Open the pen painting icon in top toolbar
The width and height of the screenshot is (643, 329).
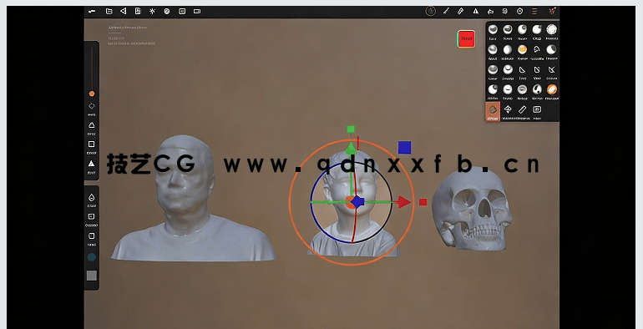[x=460, y=11]
